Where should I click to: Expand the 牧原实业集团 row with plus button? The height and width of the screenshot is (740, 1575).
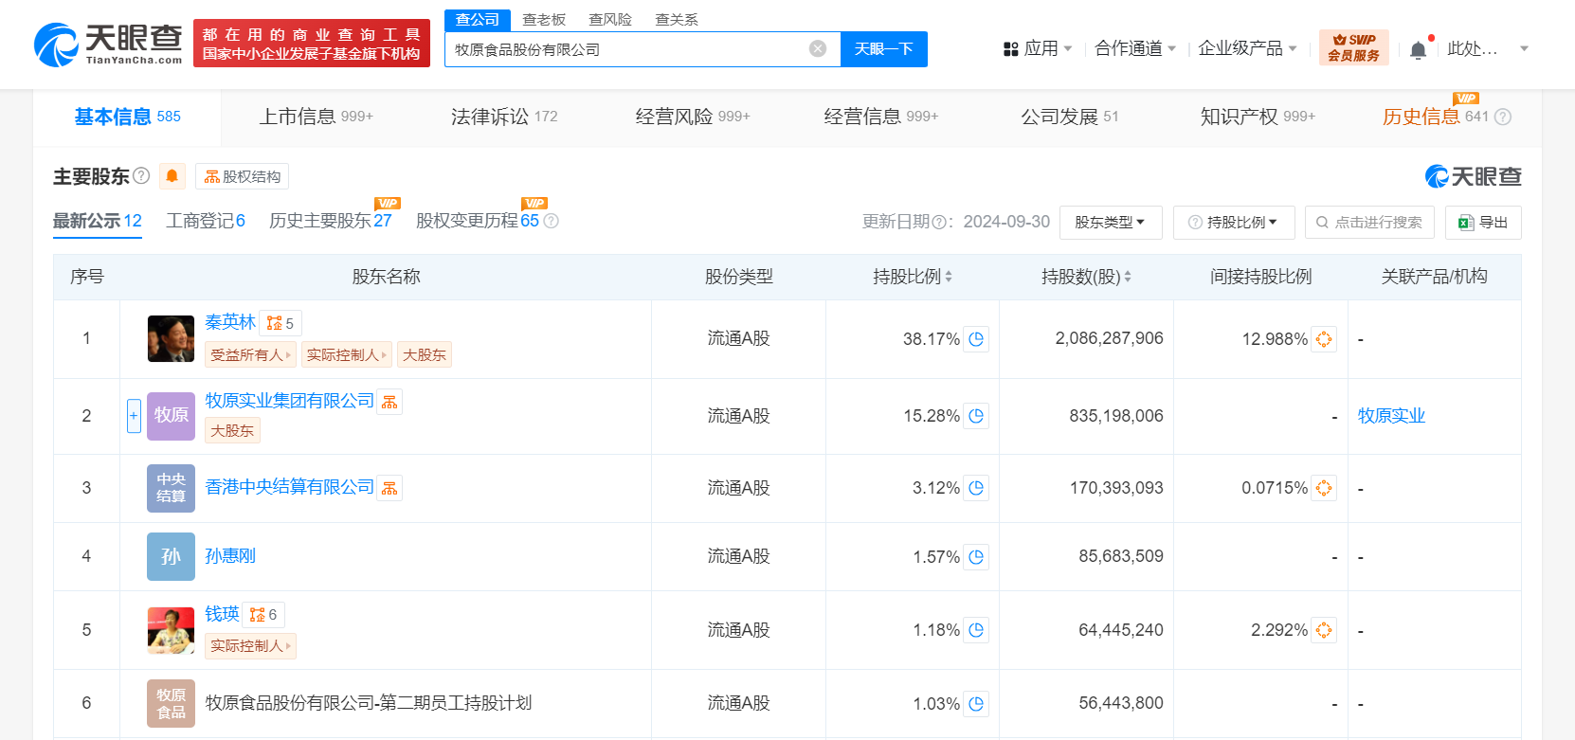[x=134, y=416]
